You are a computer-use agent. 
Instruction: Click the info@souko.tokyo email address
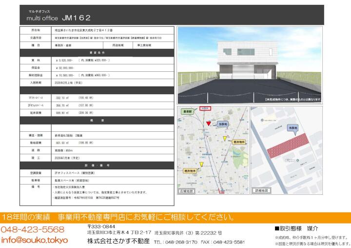tap(34, 240)
